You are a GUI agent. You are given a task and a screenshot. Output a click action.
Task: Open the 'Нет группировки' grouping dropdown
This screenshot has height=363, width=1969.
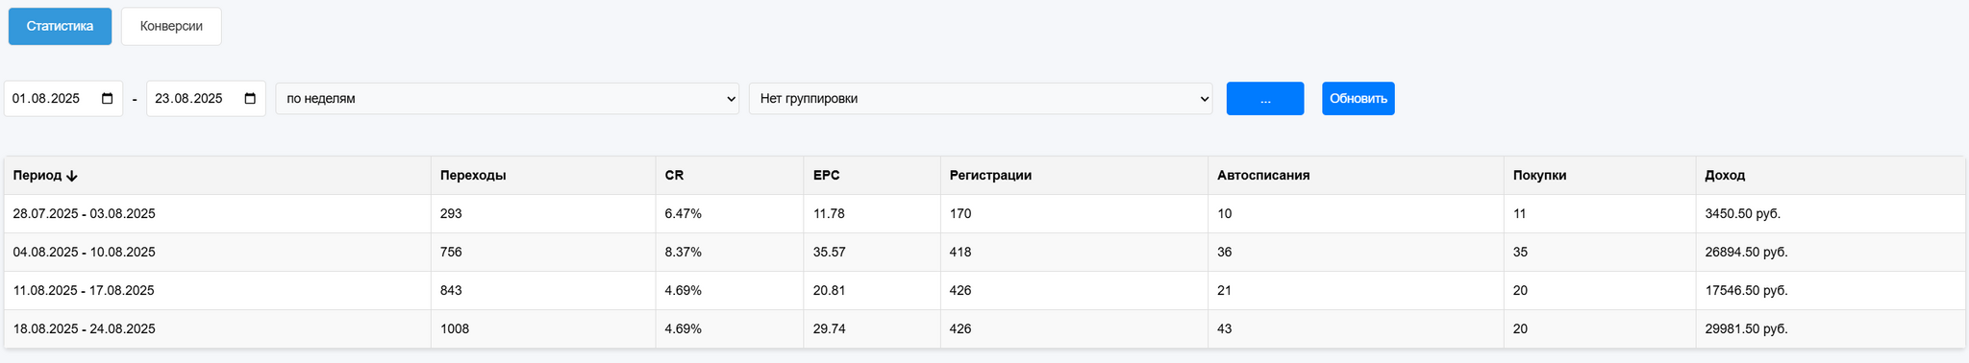pyautogui.click(x=981, y=99)
